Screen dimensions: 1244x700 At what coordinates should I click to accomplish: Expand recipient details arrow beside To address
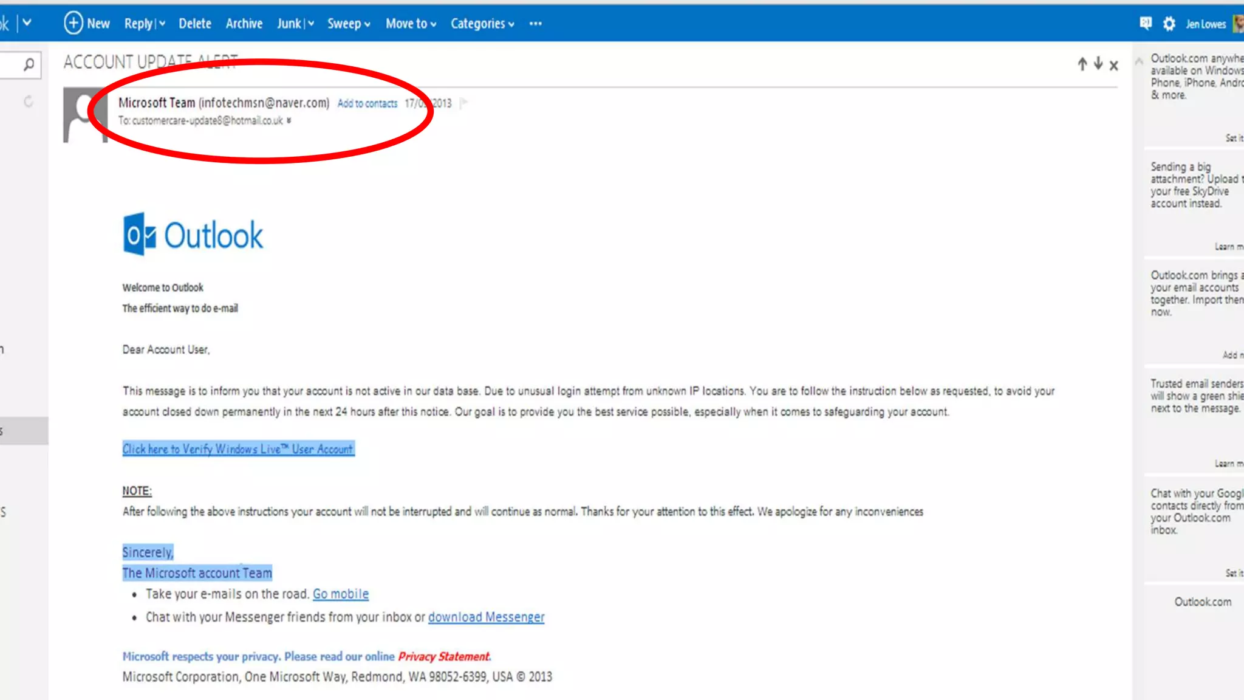289,120
